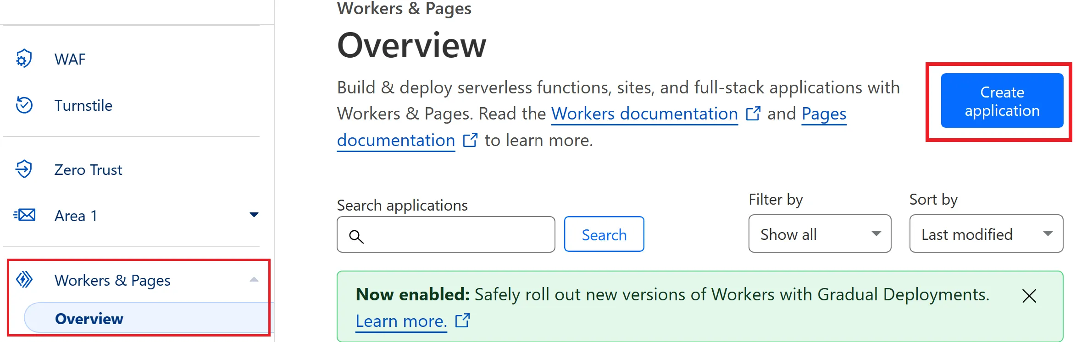
Task: Click the Turnstile checkmark icon
Action: [x=24, y=105]
